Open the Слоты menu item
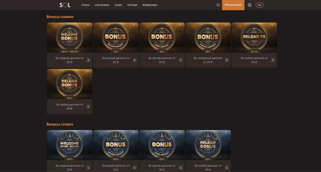 pos(85,5)
